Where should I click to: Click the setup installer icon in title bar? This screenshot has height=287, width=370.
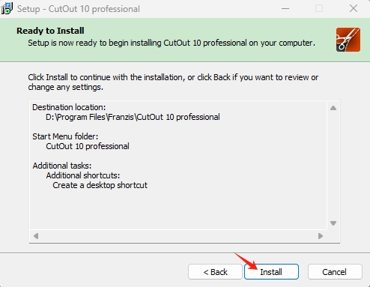click(x=7, y=8)
